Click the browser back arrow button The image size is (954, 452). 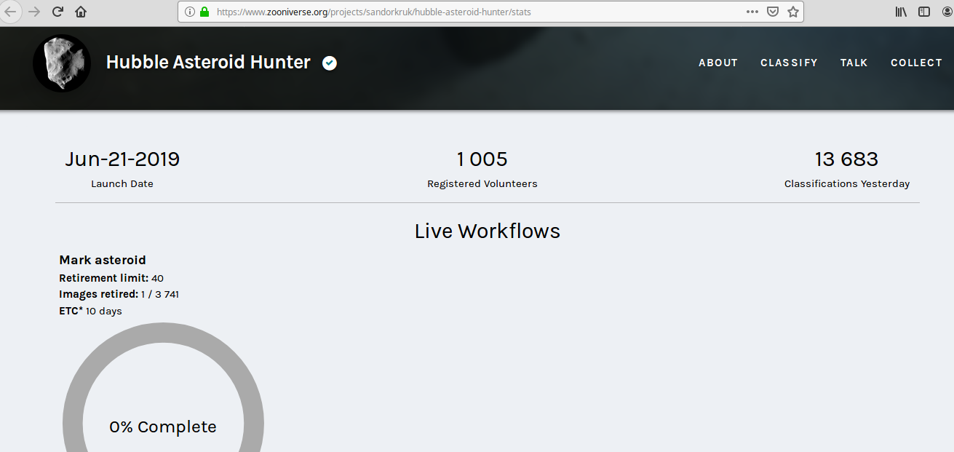(10, 12)
